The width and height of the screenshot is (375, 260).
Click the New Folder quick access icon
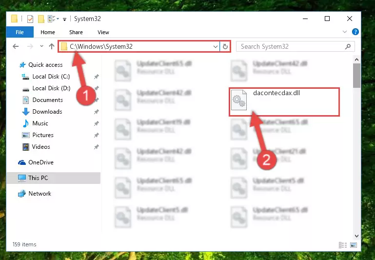click(x=41, y=19)
